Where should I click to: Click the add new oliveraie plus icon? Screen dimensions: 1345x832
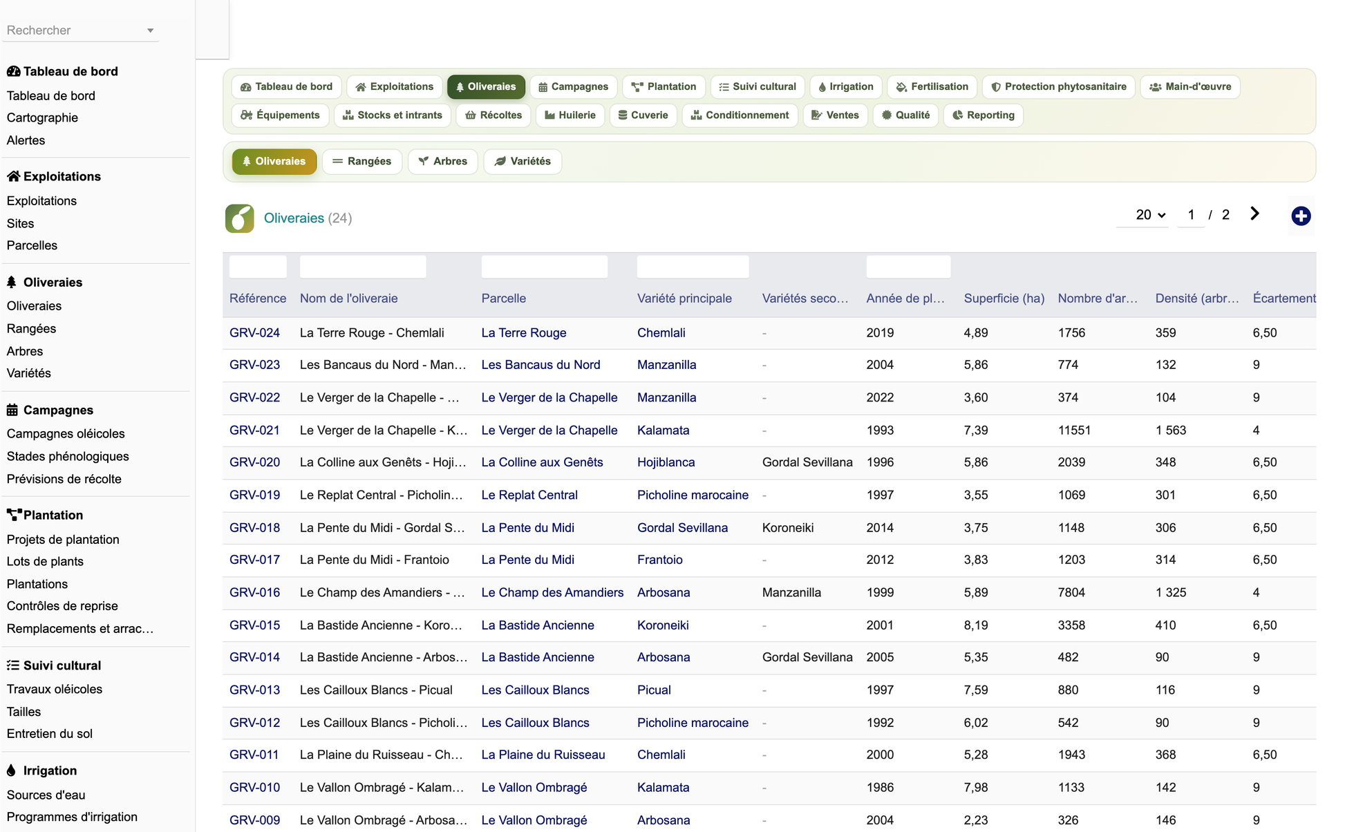[1301, 216]
